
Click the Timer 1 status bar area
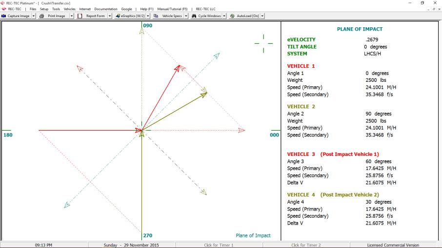pyautogui.click(x=219, y=245)
